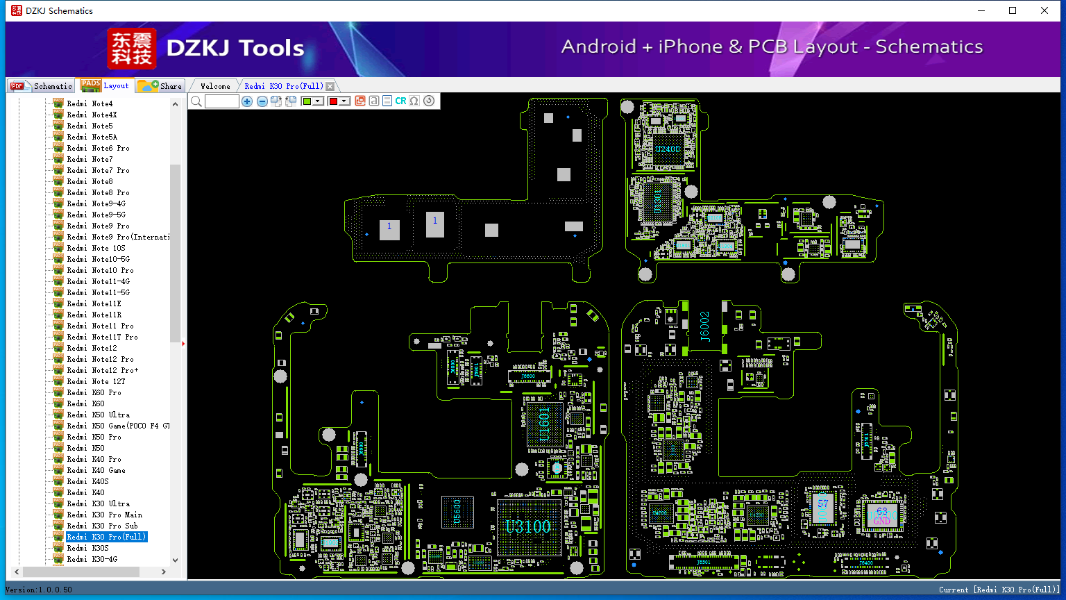Viewport: 1066px width, 600px height.
Task: Click the DZKJ app icon in the title bar
Action: coord(17,10)
